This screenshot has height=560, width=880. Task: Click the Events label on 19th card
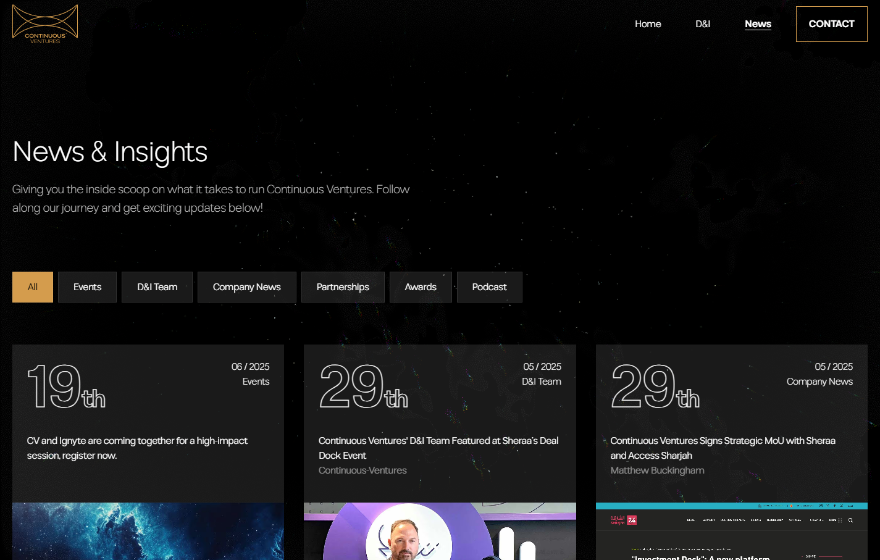(256, 382)
